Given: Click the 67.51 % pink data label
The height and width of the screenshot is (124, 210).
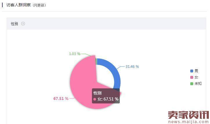Looking at the screenshot, I should point(61,99).
